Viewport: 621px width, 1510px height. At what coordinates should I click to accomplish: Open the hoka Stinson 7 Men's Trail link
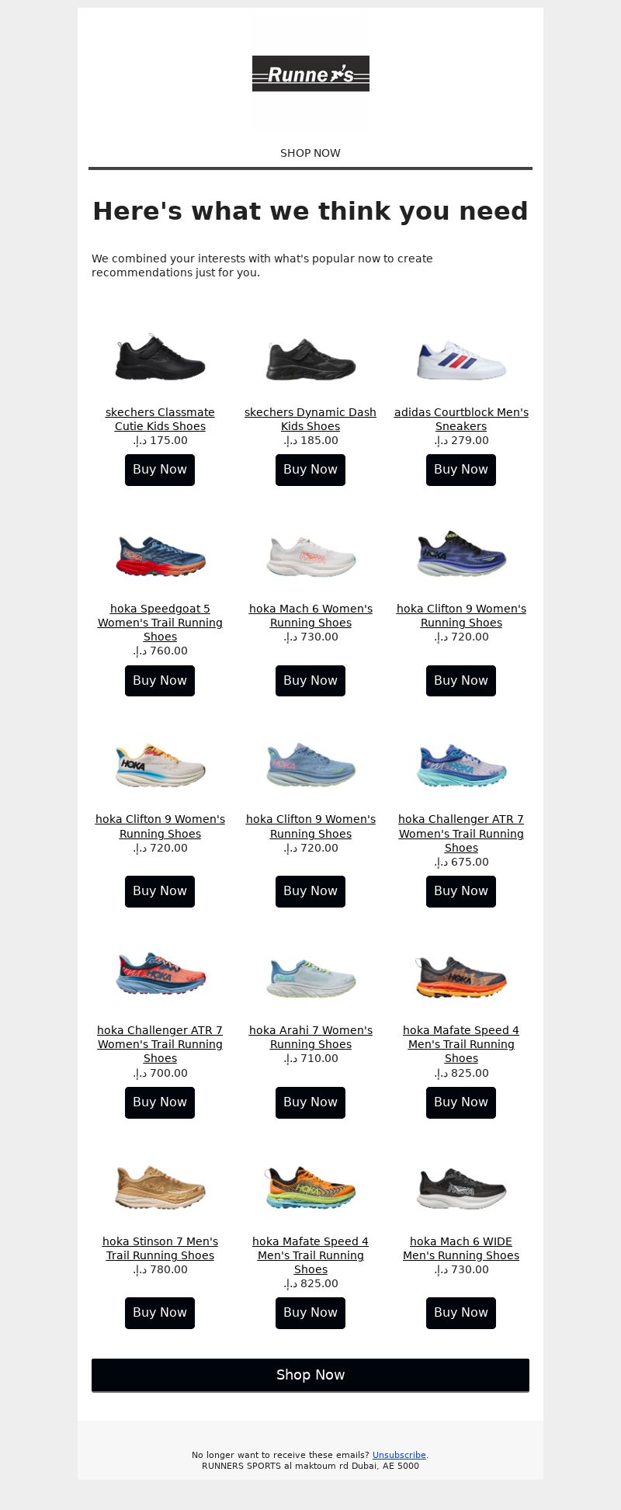pos(160,1248)
